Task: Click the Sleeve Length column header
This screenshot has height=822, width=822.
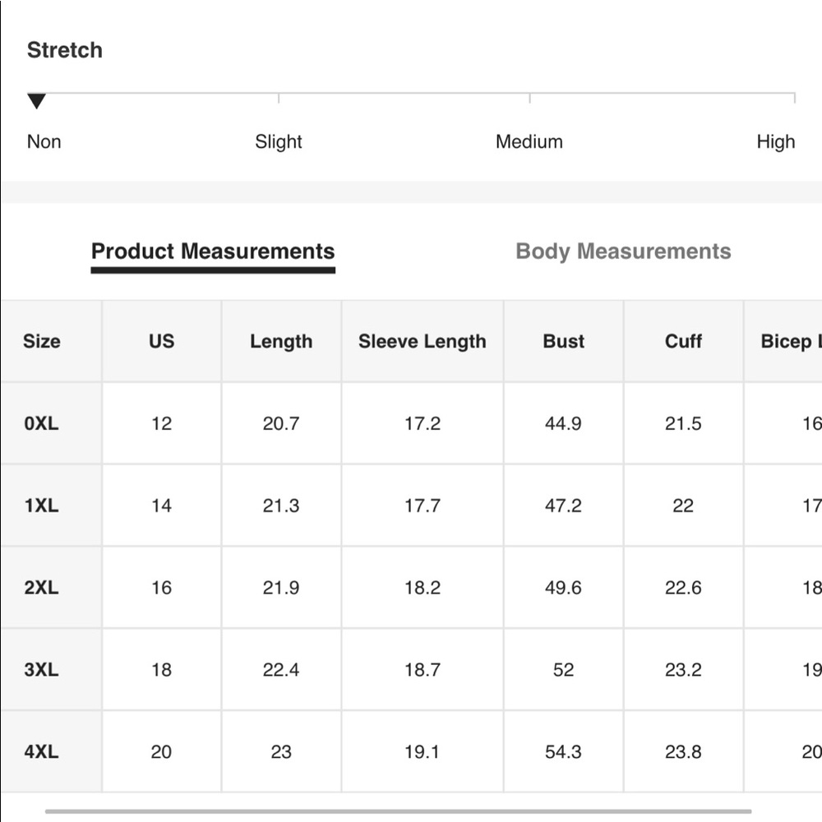Action: [x=423, y=341]
